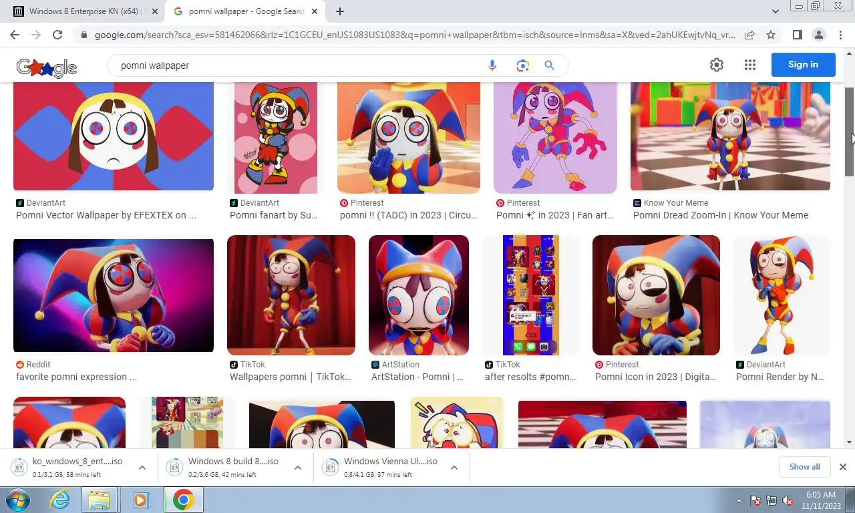
Task: Click ArtStation source label
Action: [401, 364]
